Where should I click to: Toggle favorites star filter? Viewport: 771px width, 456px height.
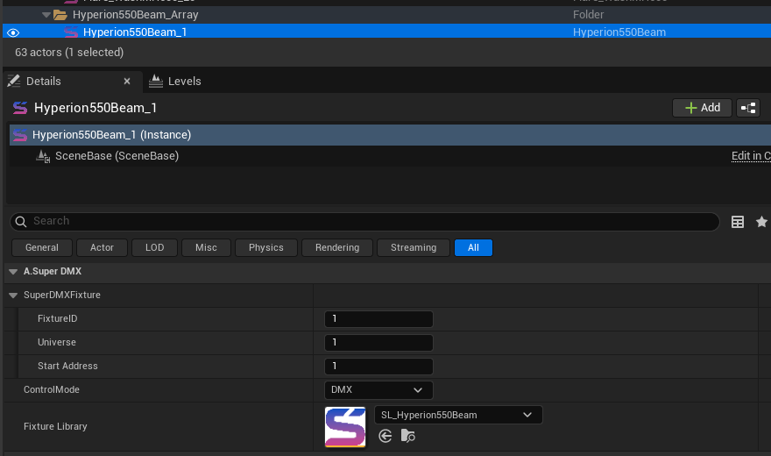point(761,222)
